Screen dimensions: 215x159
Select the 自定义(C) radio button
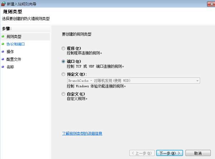63,94
